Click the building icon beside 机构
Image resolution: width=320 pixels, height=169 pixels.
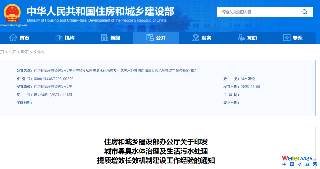[x=59, y=38]
